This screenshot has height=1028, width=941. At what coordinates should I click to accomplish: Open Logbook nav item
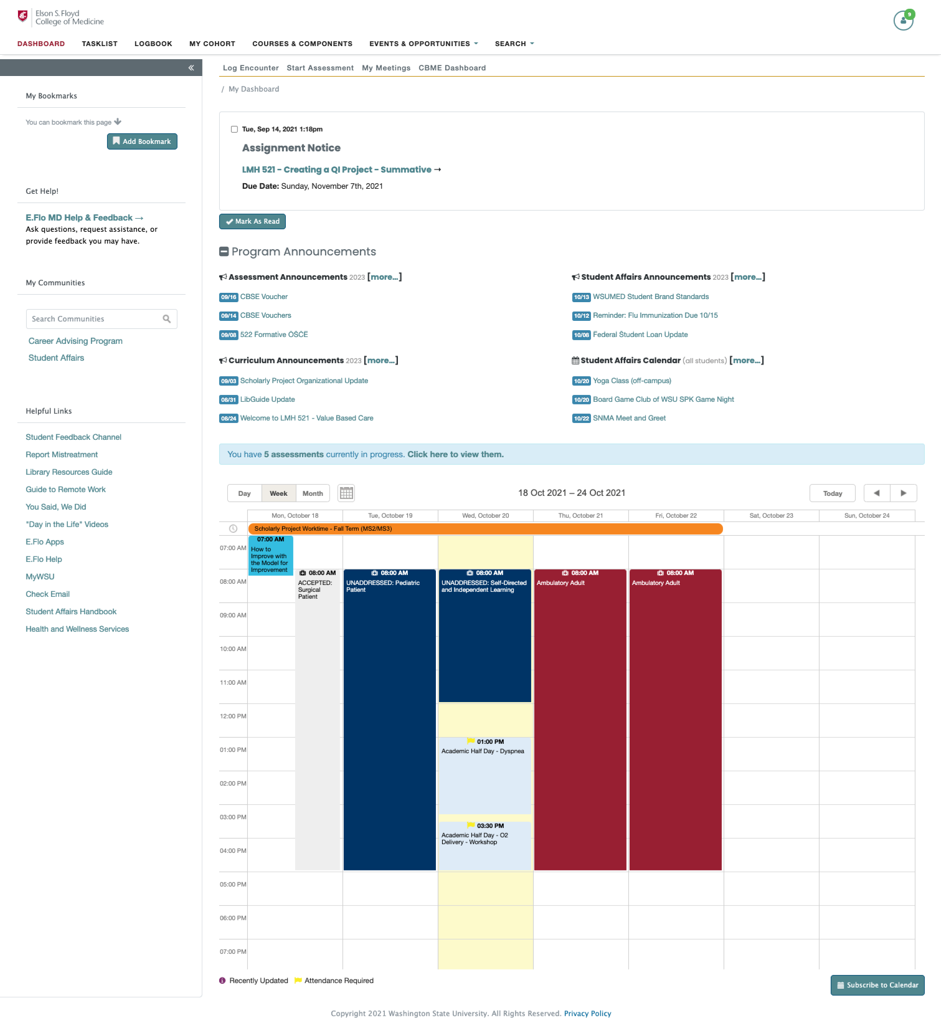click(153, 44)
